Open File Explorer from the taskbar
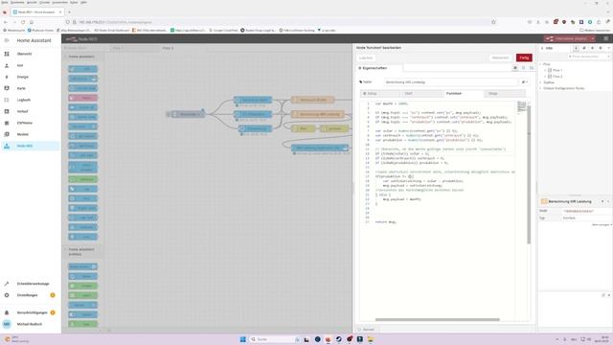Screen dimensions: 613x345 click(x=371, y=339)
